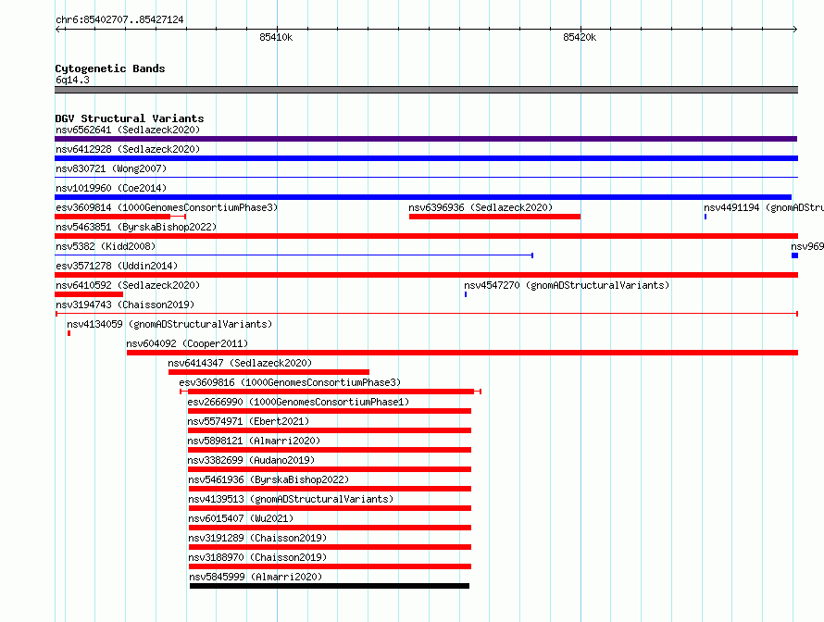Viewport: 824px width, 622px height.
Task: Open the nsv830721 (Wong2007) variant
Action: click(x=111, y=168)
